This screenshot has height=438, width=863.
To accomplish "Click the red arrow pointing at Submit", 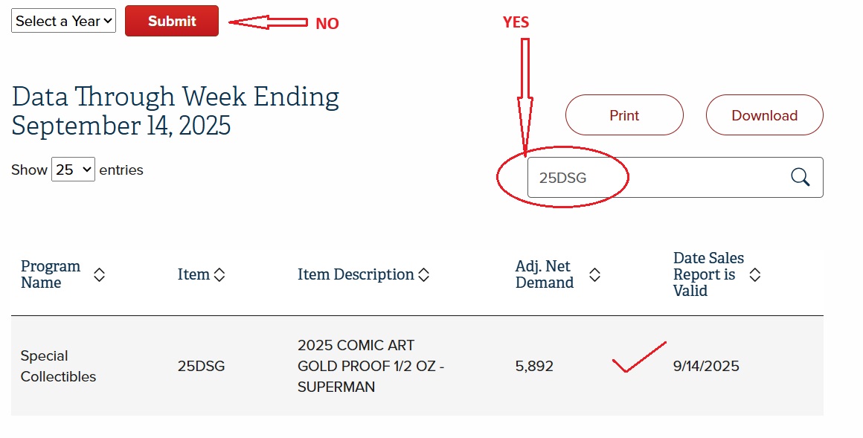I will point(268,22).
